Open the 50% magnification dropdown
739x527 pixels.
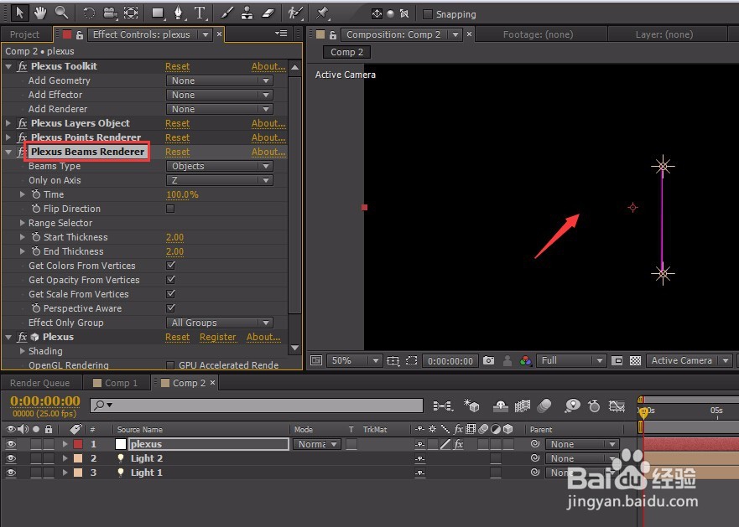[353, 361]
